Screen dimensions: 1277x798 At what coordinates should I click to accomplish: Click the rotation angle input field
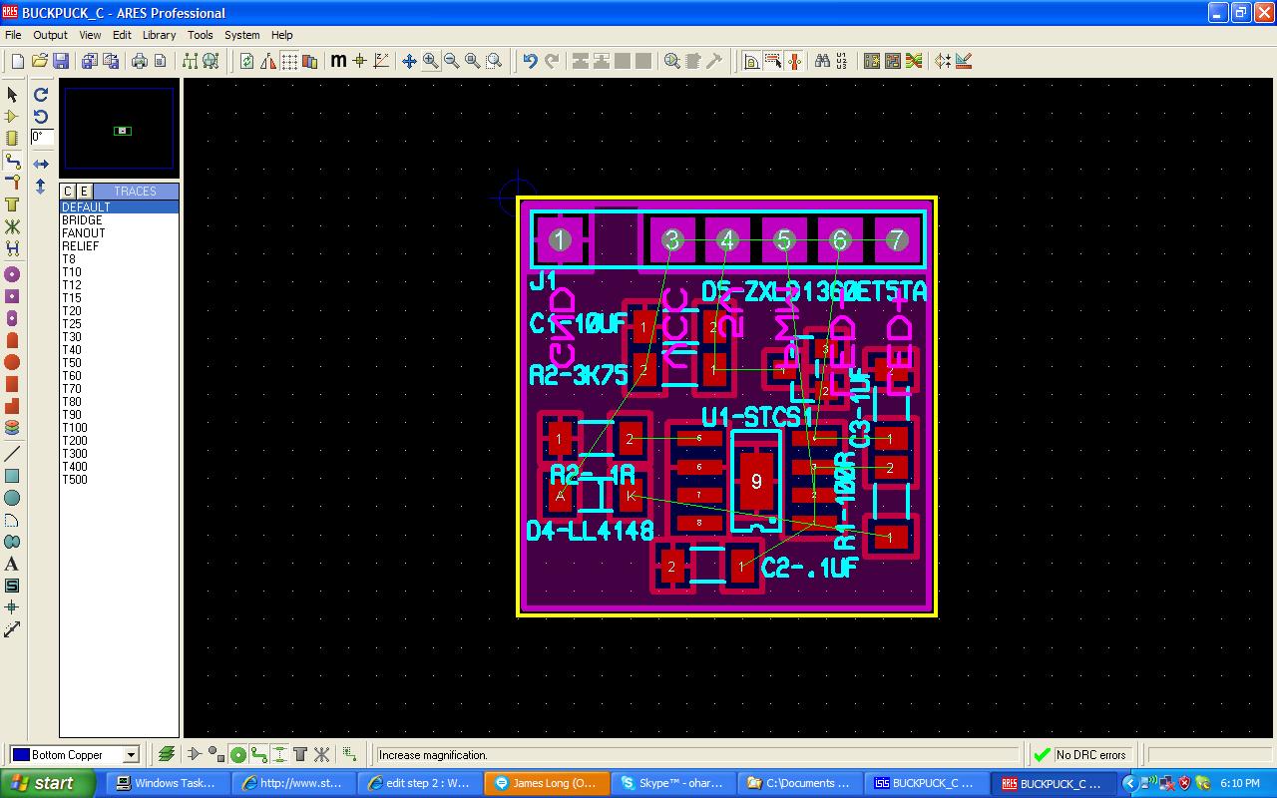(42, 138)
